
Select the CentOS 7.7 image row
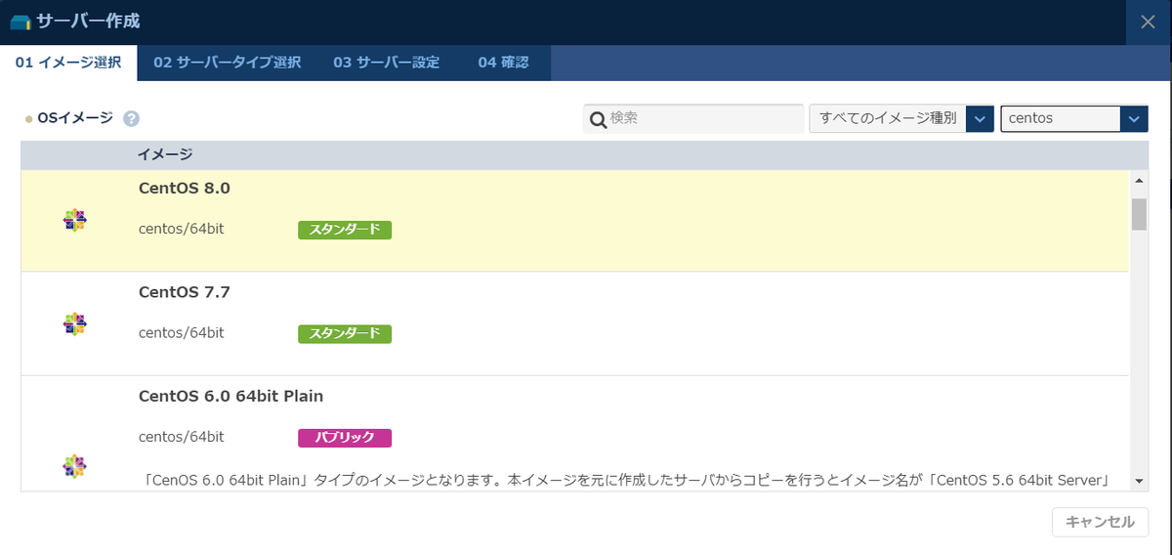tap(575, 323)
